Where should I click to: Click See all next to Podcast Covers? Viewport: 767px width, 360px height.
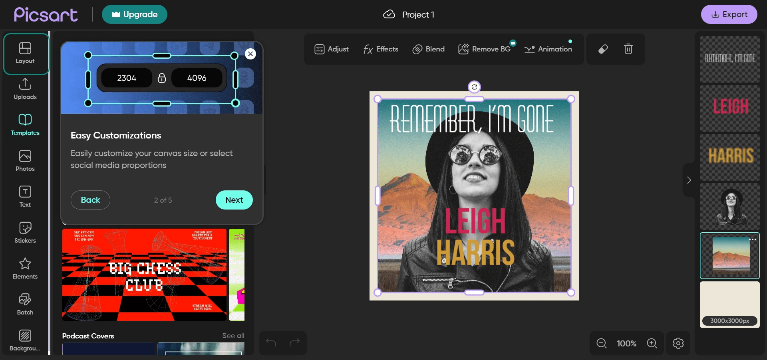233,336
